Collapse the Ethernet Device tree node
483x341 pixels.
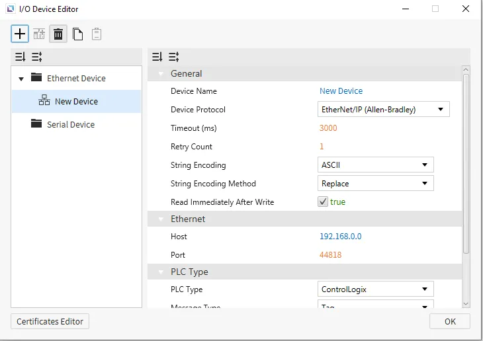[x=21, y=79]
